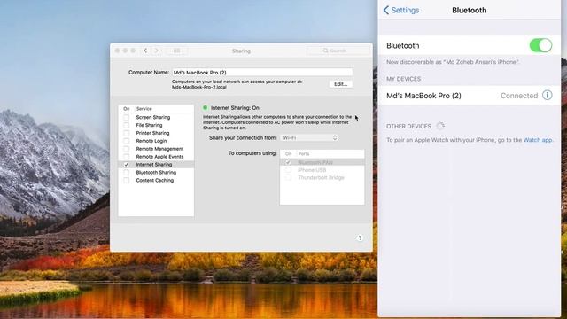Select Remote Login service row

156,141
